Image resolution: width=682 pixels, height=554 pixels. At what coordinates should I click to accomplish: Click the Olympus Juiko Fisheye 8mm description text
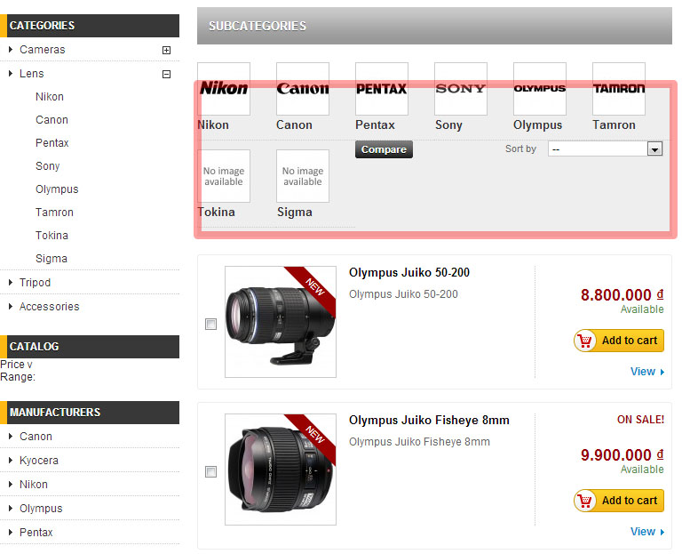point(419,442)
